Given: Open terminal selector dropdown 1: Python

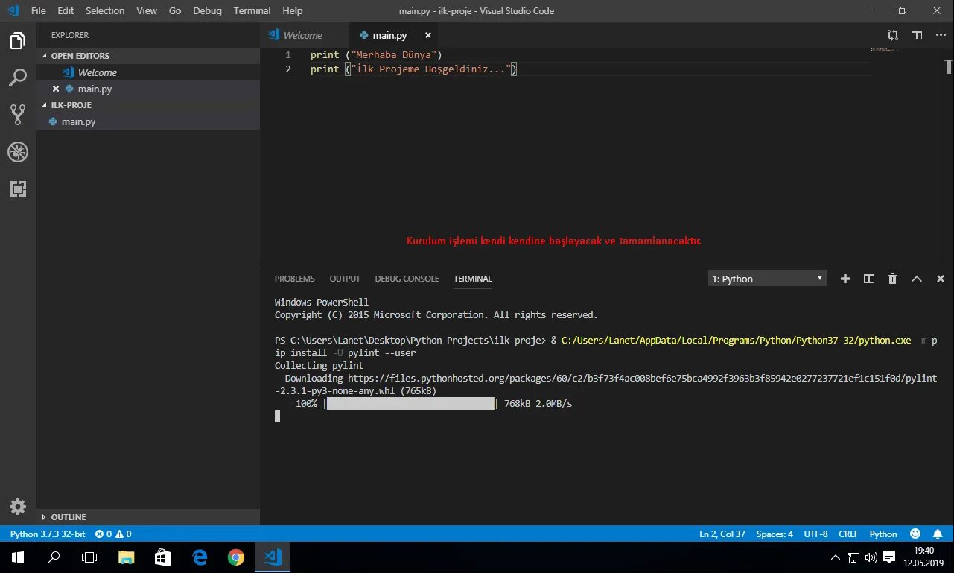Looking at the screenshot, I should pyautogui.click(x=767, y=279).
